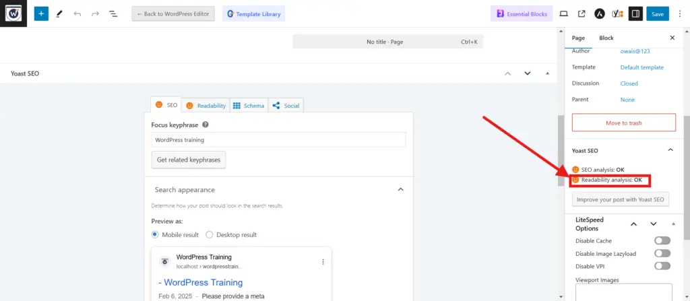The width and height of the screenshot is (690, 301).
Task: Move Yoast SEO metabox down
Action: (527, 73)
